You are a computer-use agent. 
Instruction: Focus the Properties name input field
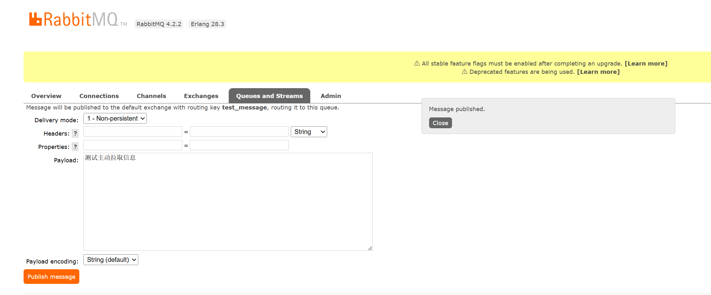tap(133, 145)
